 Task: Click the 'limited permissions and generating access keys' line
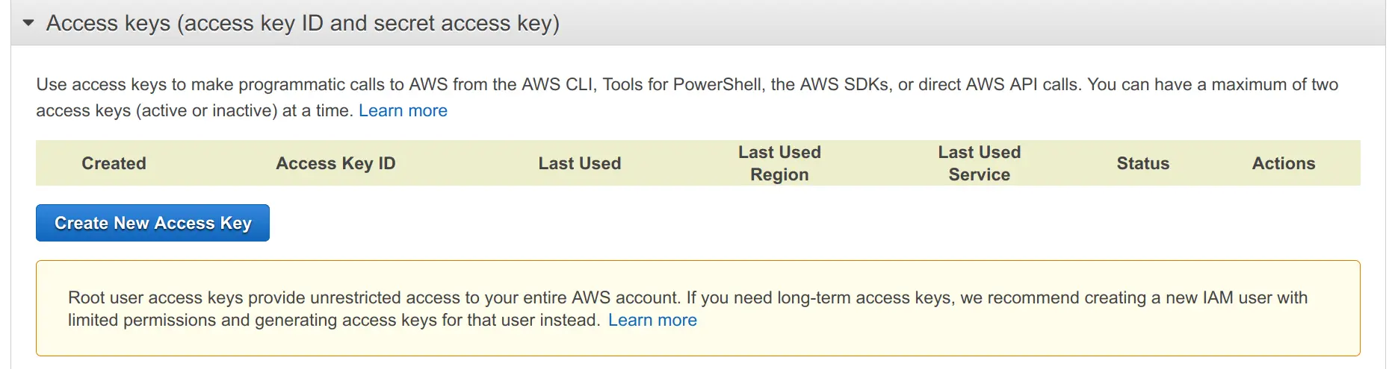(334, 321)
